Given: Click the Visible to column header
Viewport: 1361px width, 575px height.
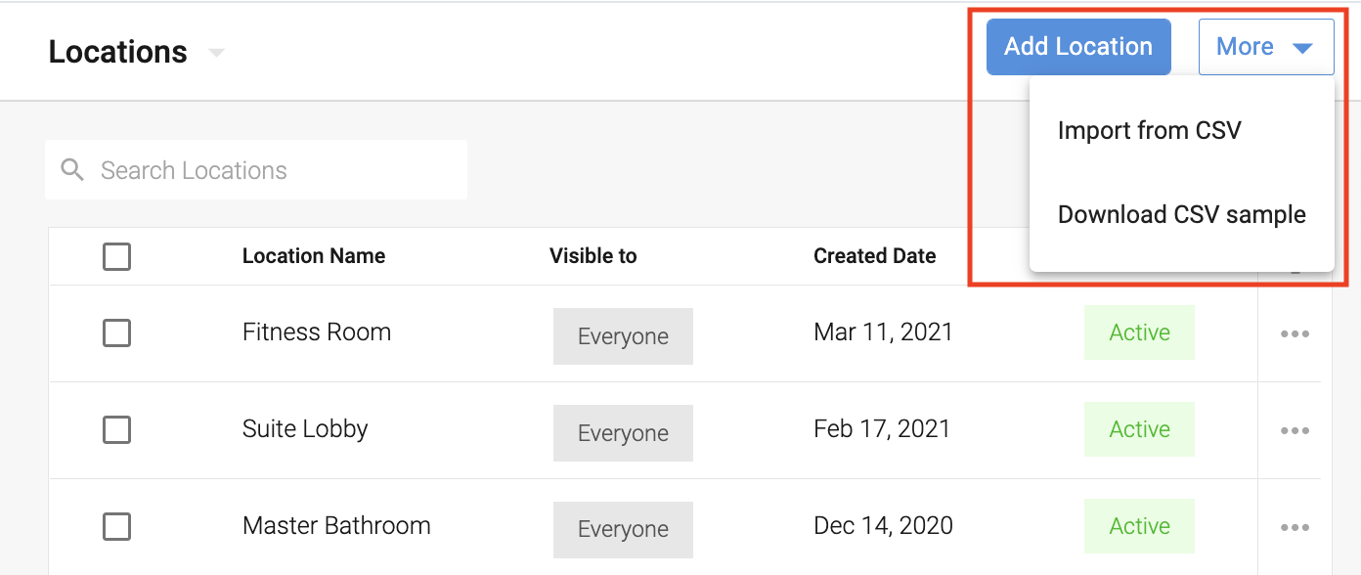Looking at the screenshot, I should pyautogui.click(x=593, y=256).
